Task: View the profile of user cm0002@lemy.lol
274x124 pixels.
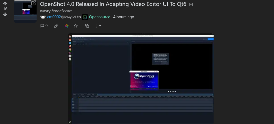Action: [x=62, y=17]
